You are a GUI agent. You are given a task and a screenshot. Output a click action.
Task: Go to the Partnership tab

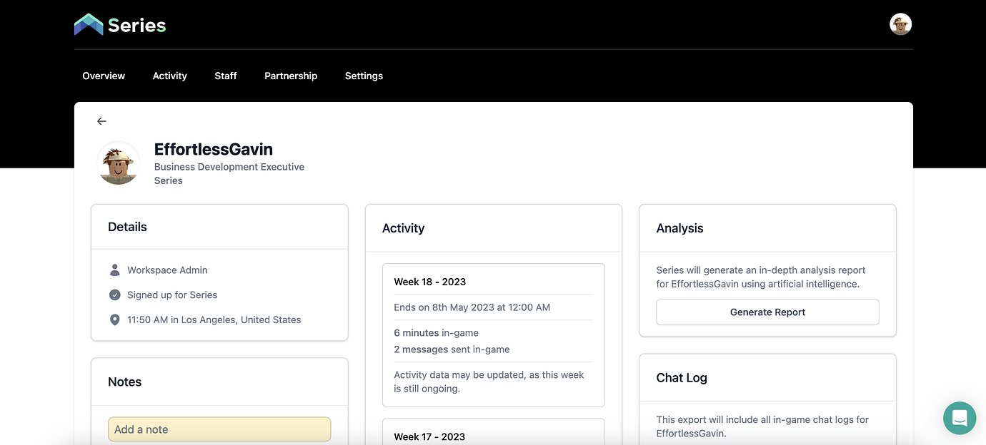290,76
